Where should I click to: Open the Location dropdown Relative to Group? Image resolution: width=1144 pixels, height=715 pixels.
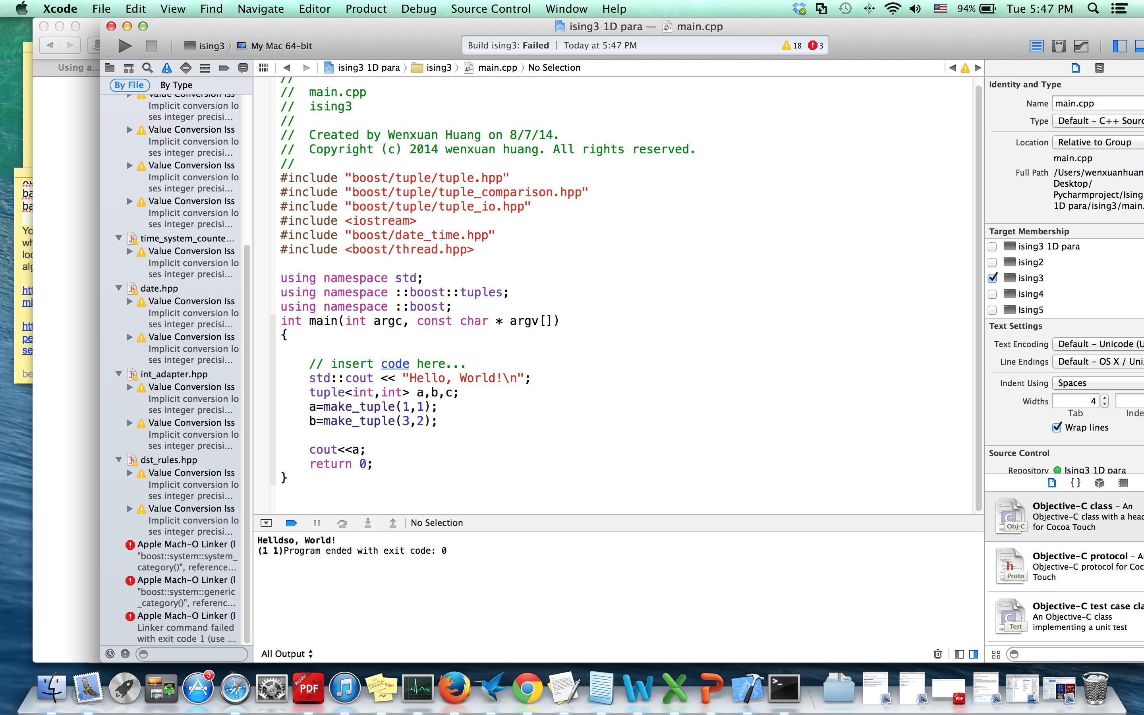point(1098,142)
